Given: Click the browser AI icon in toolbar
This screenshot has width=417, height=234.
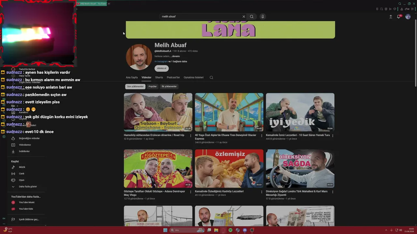Looking at the screenshot, I should [x=407, y=9].
